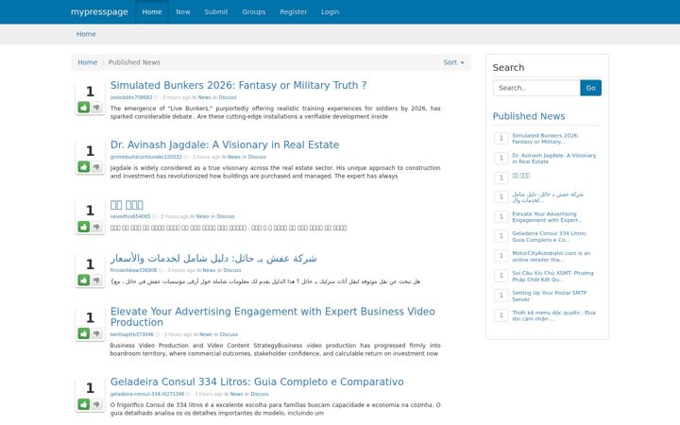The image size is (680, 425).
Task: Downvote the Elevate Your Advertising Engagement story
Action: pyautogui.click(x=96, y=333)
